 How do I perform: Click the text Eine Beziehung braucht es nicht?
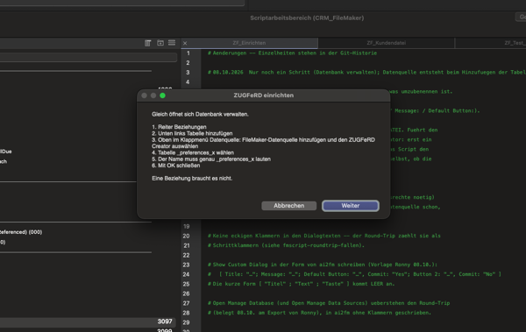(x=192, y=179)
